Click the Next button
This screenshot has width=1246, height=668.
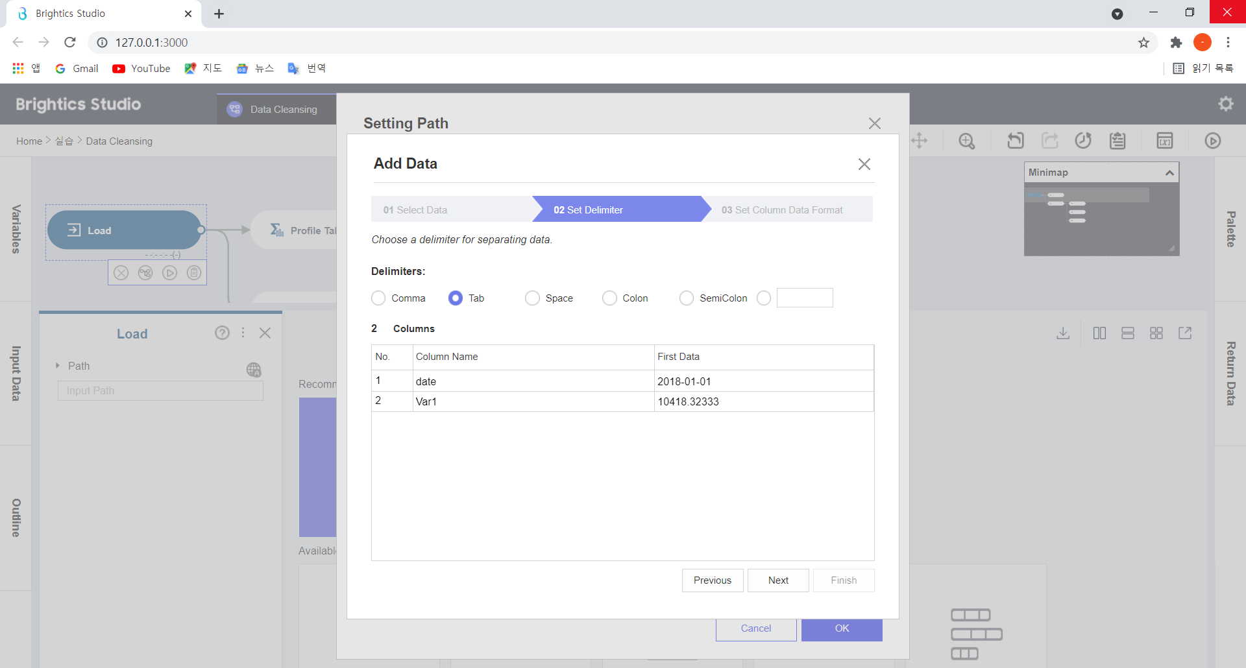(x=778, y=580)
